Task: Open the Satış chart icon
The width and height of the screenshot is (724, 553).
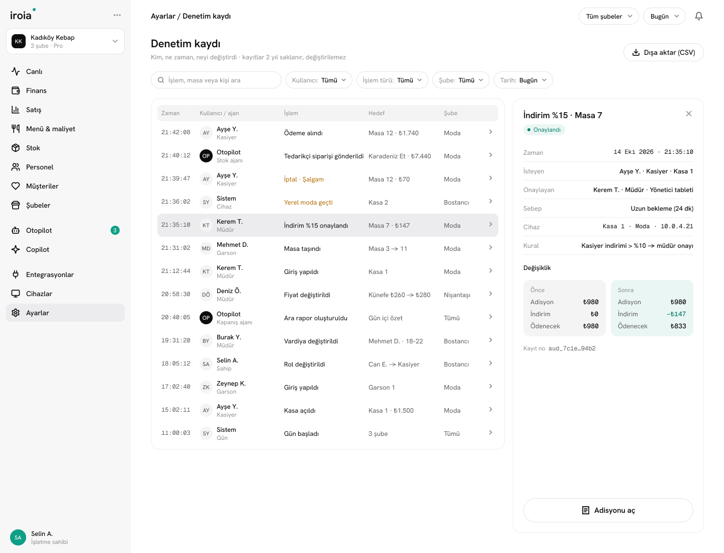Action: (x=16, y=110)
